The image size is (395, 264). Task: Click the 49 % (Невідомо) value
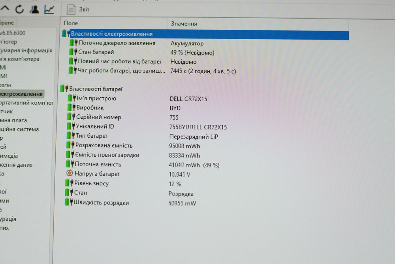(x=192, y=53)
